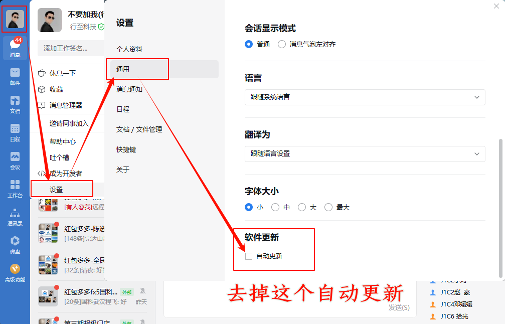Open the 通讯录 (Contacts) sidebar icon
Viewport: 505px width, 324px height.
tap(15, 216)
